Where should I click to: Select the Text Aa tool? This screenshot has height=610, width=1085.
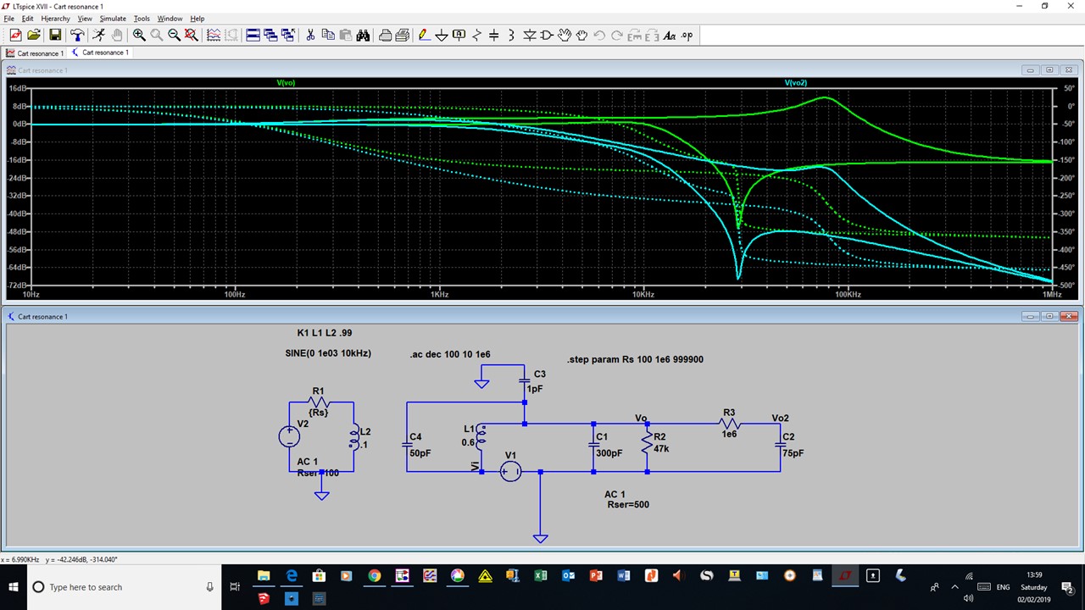pos(669,35)
